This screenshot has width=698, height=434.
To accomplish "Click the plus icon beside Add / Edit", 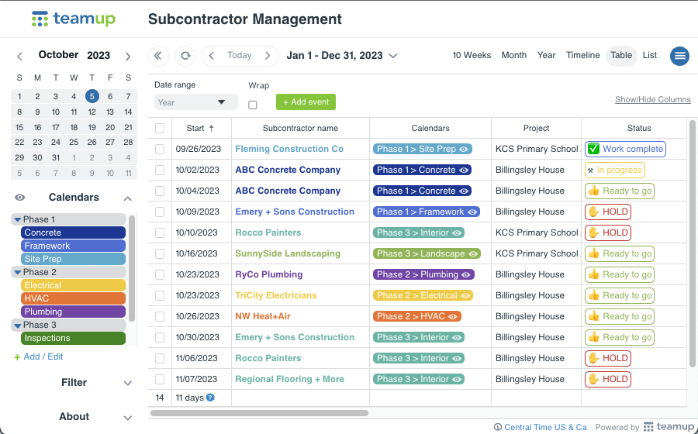I will 17,357.
